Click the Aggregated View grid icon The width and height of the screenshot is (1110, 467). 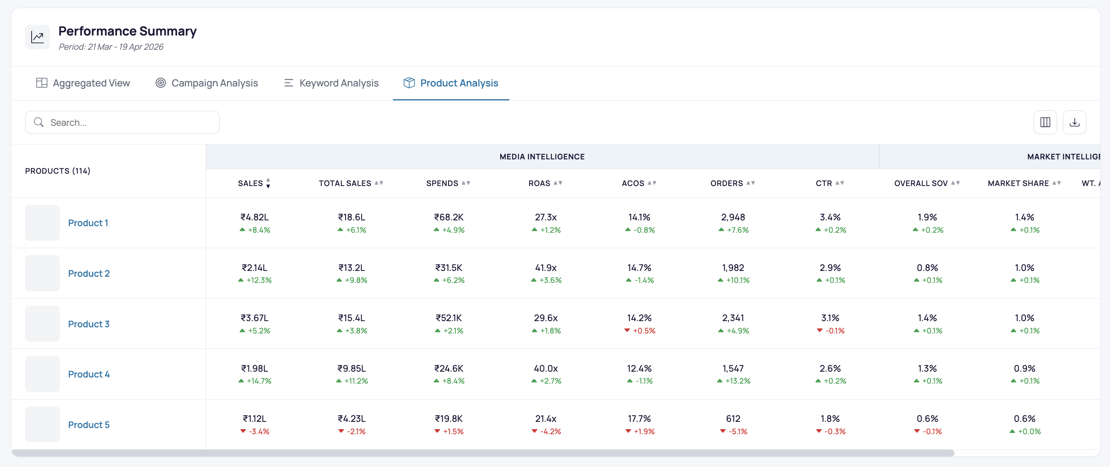42,83
